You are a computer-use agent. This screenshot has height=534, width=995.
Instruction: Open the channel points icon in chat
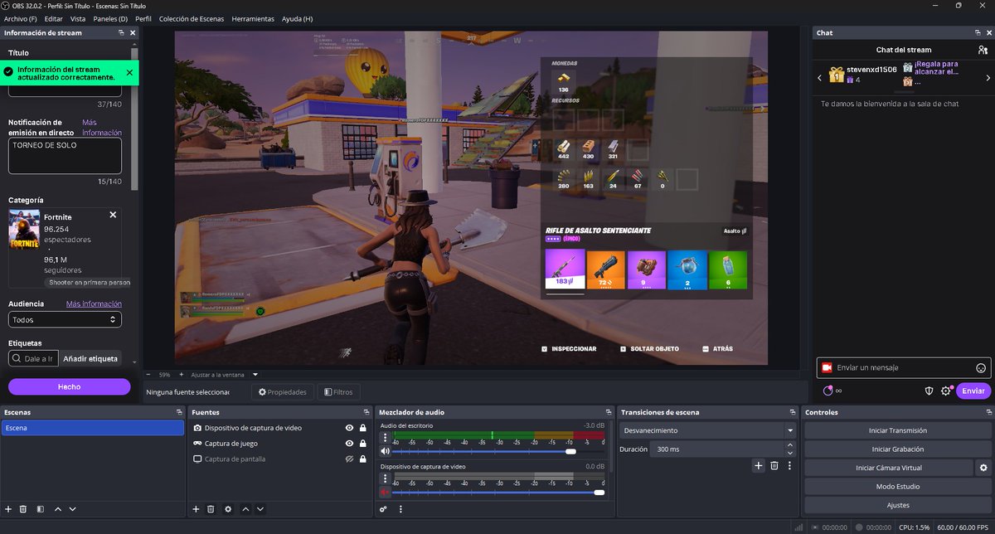pyautogui.click(x=828, y=391)
